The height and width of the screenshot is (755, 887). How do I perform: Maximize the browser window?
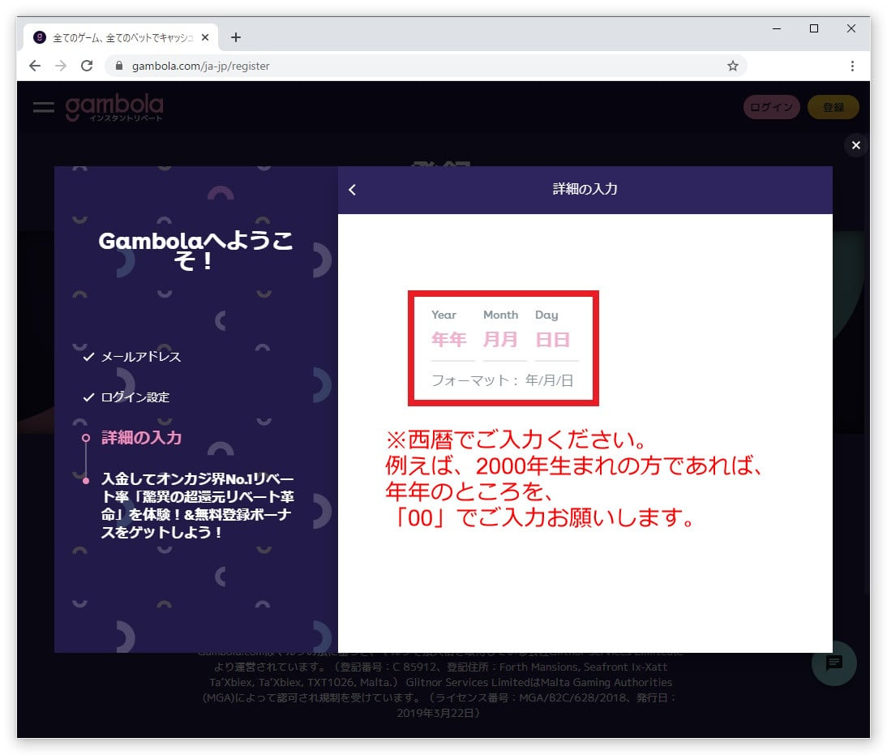coord(813,28)
